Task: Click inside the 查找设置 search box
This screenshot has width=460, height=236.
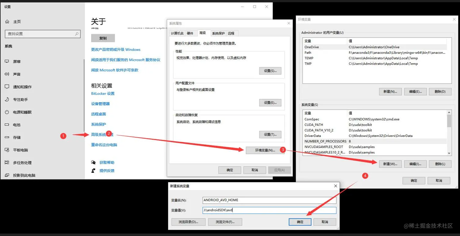Action: (x=42, y=34)
